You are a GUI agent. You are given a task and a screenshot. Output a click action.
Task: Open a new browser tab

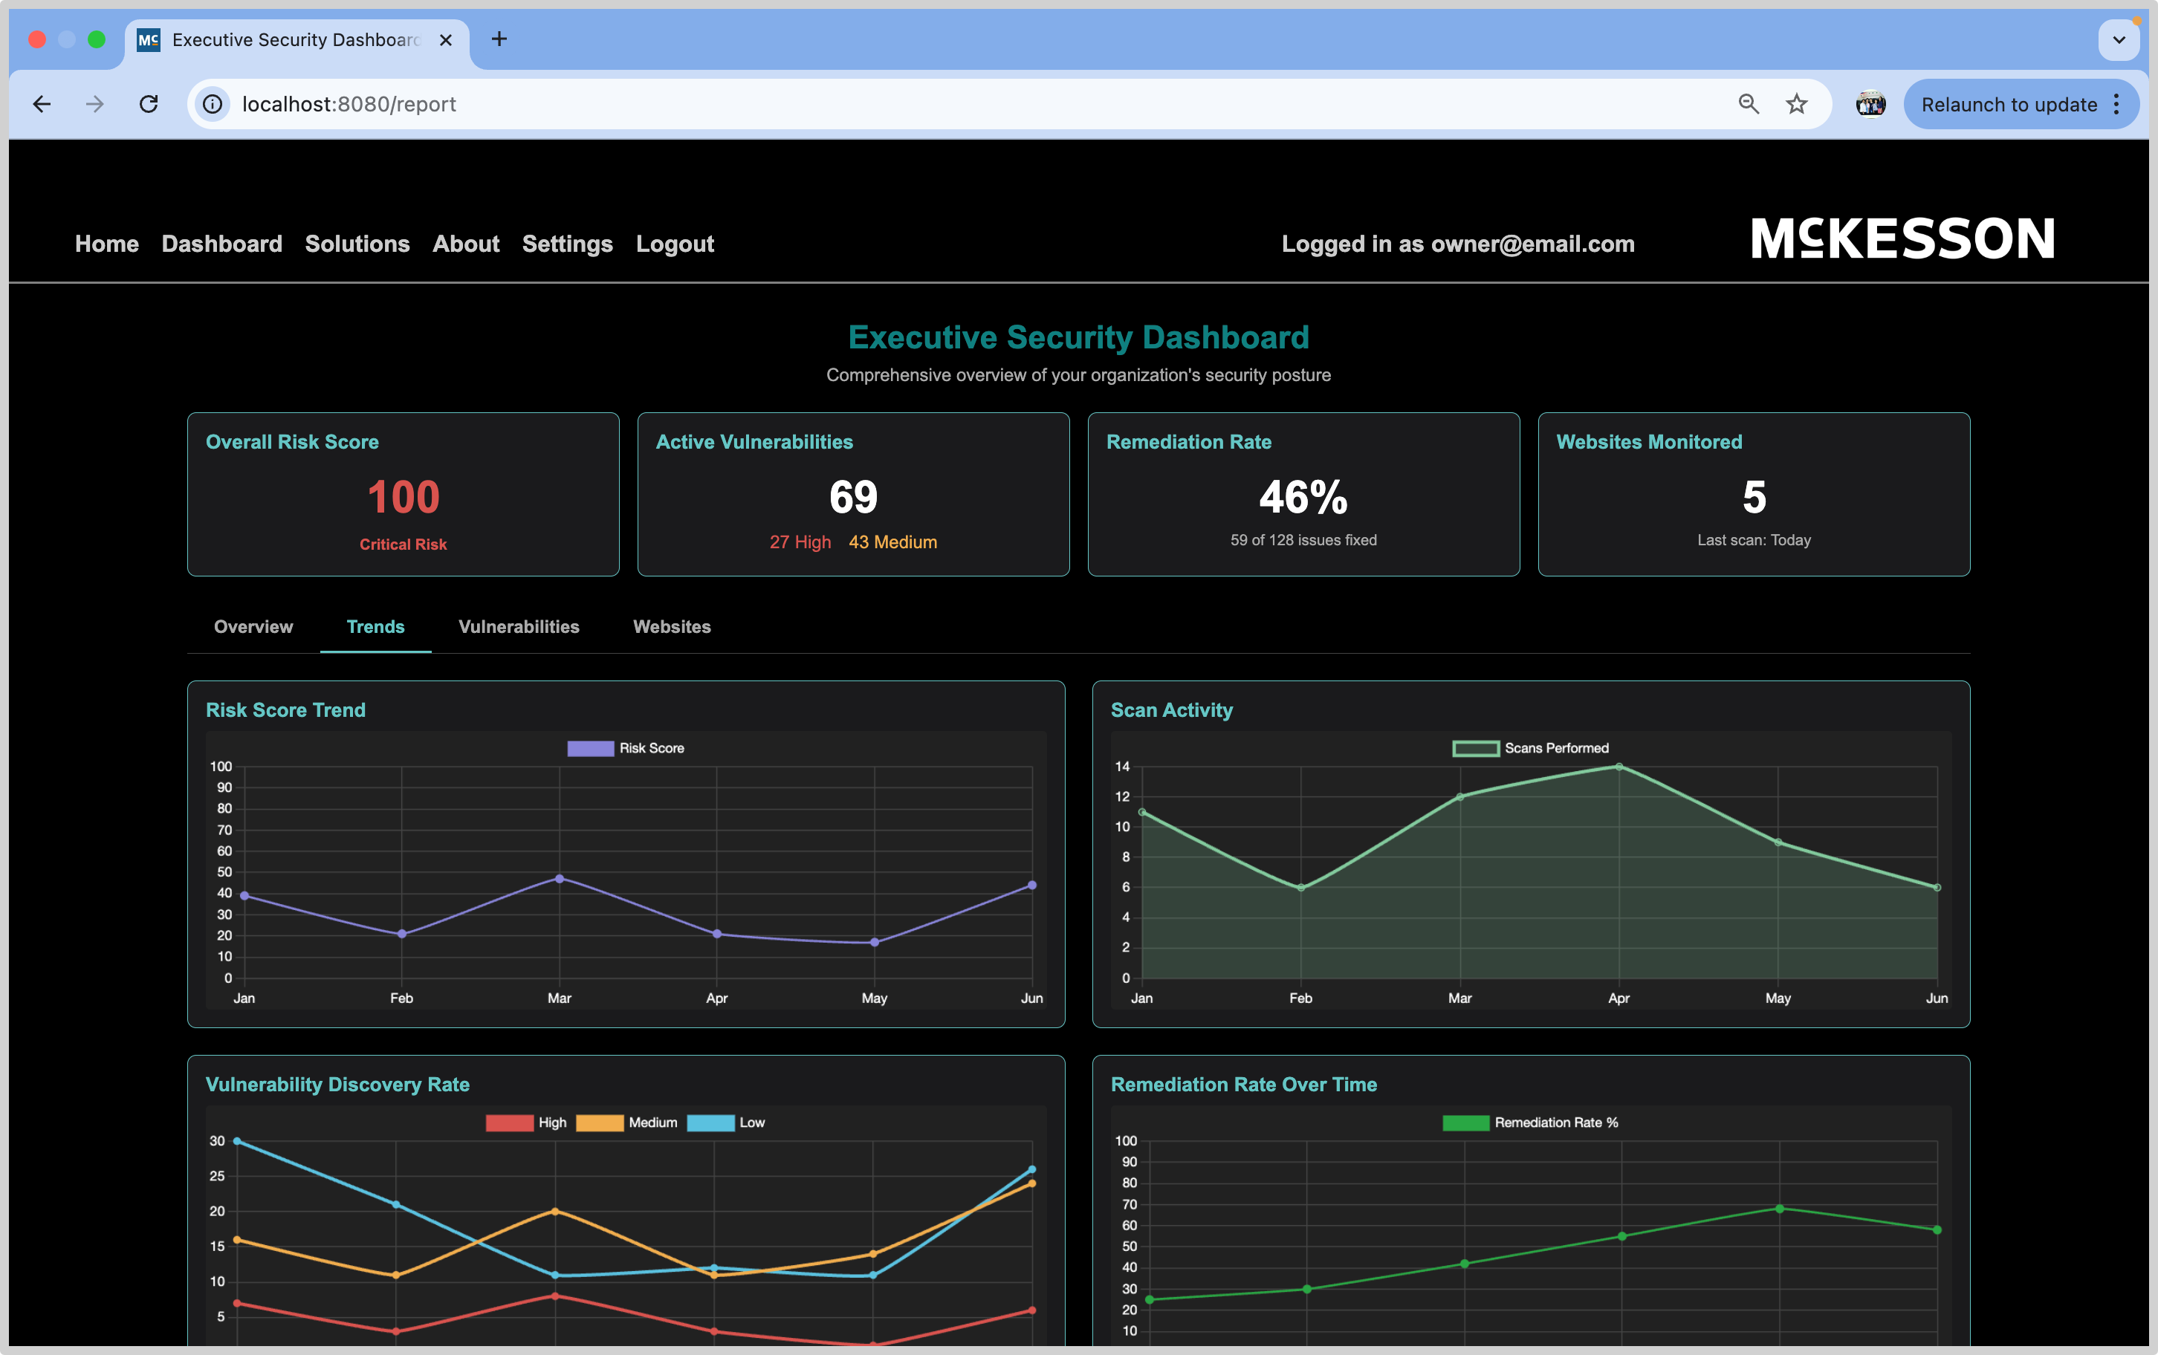point(499,39)
